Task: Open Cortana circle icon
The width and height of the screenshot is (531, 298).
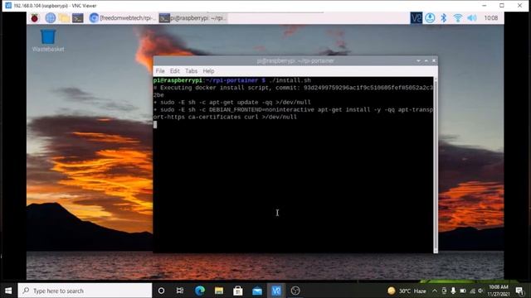Action: (x=161, y=291)
